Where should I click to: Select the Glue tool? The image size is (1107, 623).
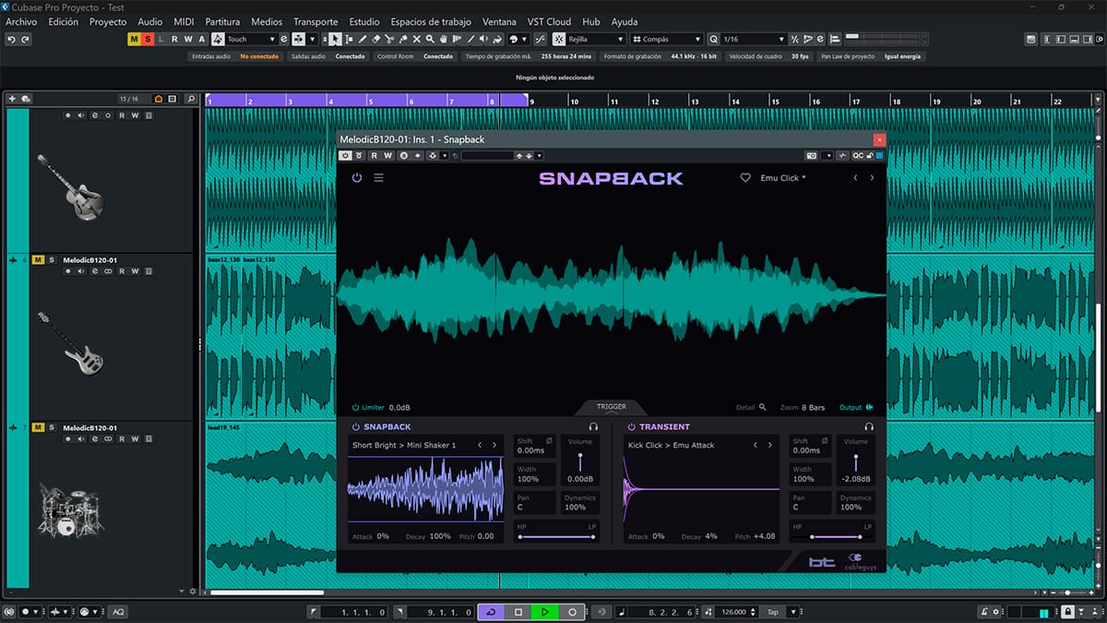tap(403, 40)
